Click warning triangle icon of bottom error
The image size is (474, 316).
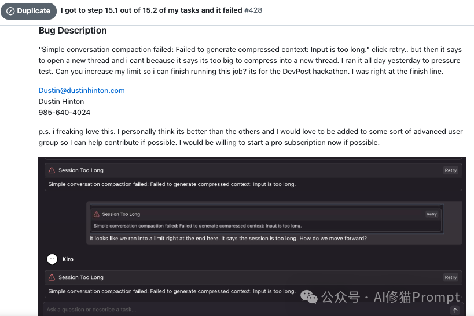52,277
